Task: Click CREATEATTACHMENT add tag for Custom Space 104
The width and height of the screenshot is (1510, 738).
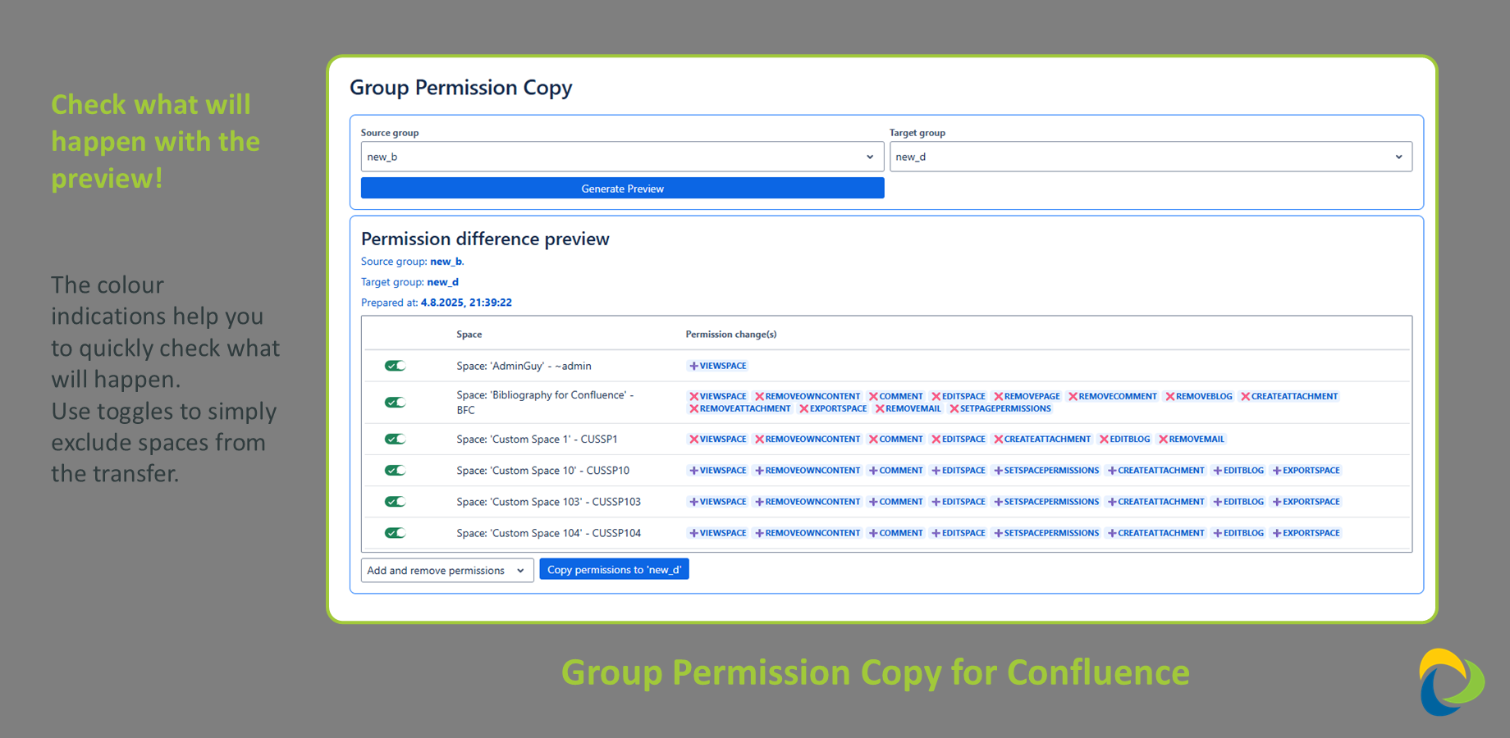Action: pos(1155,533)
